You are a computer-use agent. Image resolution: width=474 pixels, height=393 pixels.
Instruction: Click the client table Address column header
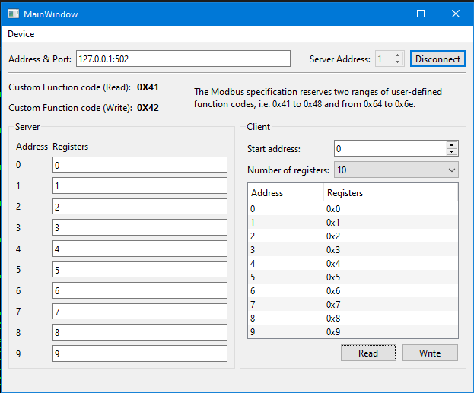(x=285, y=193)
